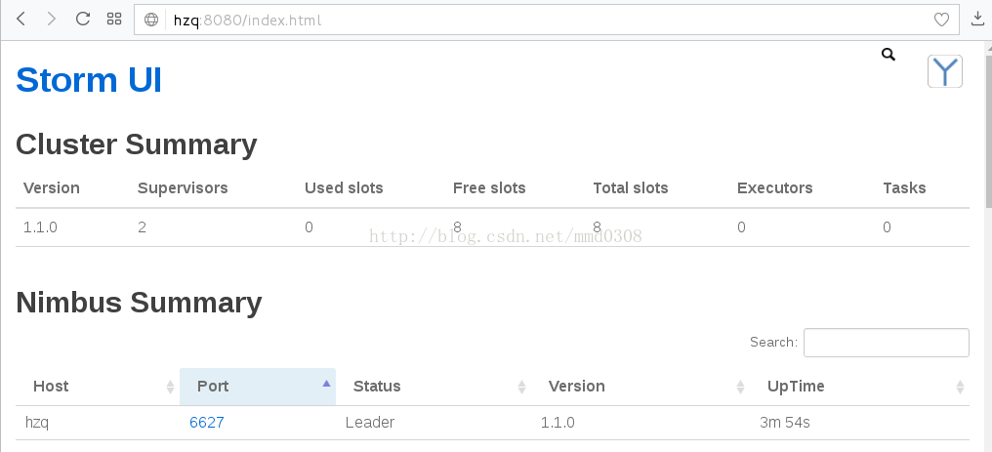
Task: Click the Free slots column header
Action: [x=489, y=188]
